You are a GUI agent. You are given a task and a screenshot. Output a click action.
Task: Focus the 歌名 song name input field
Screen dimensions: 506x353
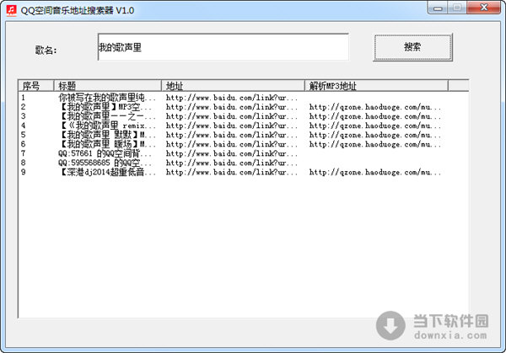(223, 47)
